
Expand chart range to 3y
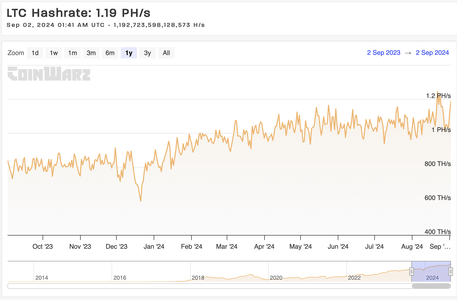148,53
